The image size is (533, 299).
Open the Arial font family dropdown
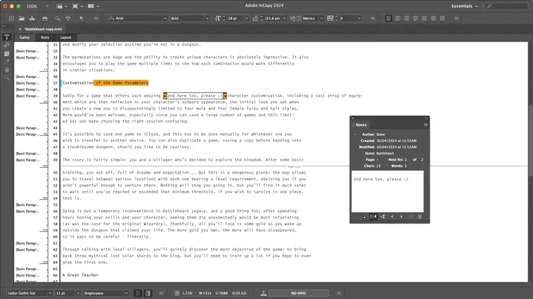(x=165, y=18)
